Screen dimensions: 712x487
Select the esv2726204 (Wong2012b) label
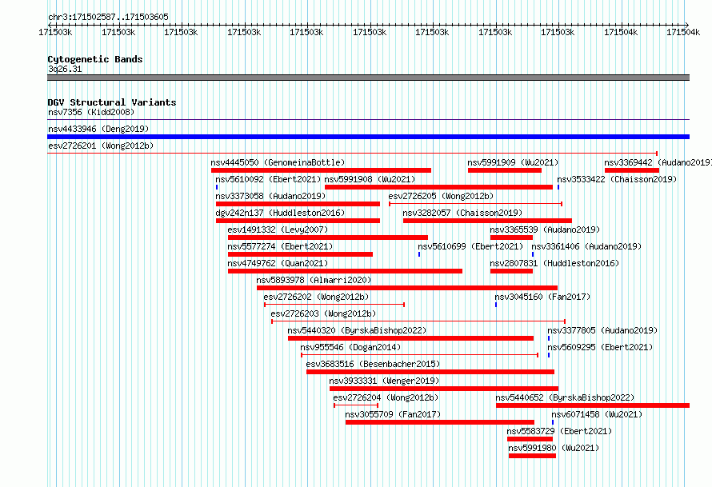(386, 397)
